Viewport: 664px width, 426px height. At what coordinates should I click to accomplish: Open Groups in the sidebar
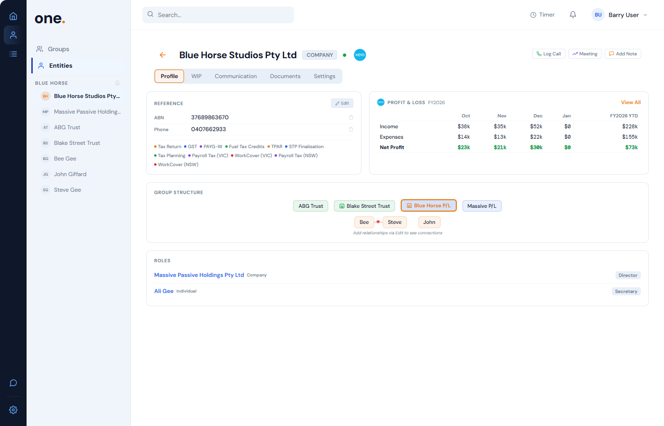78,49
